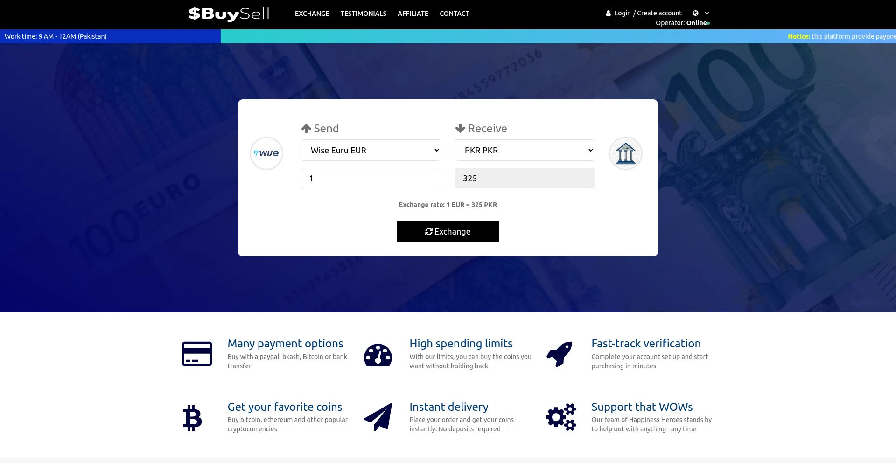Click the paper plane instant delivery icon
The image size is (896, 463).
(x=378, y=417)
